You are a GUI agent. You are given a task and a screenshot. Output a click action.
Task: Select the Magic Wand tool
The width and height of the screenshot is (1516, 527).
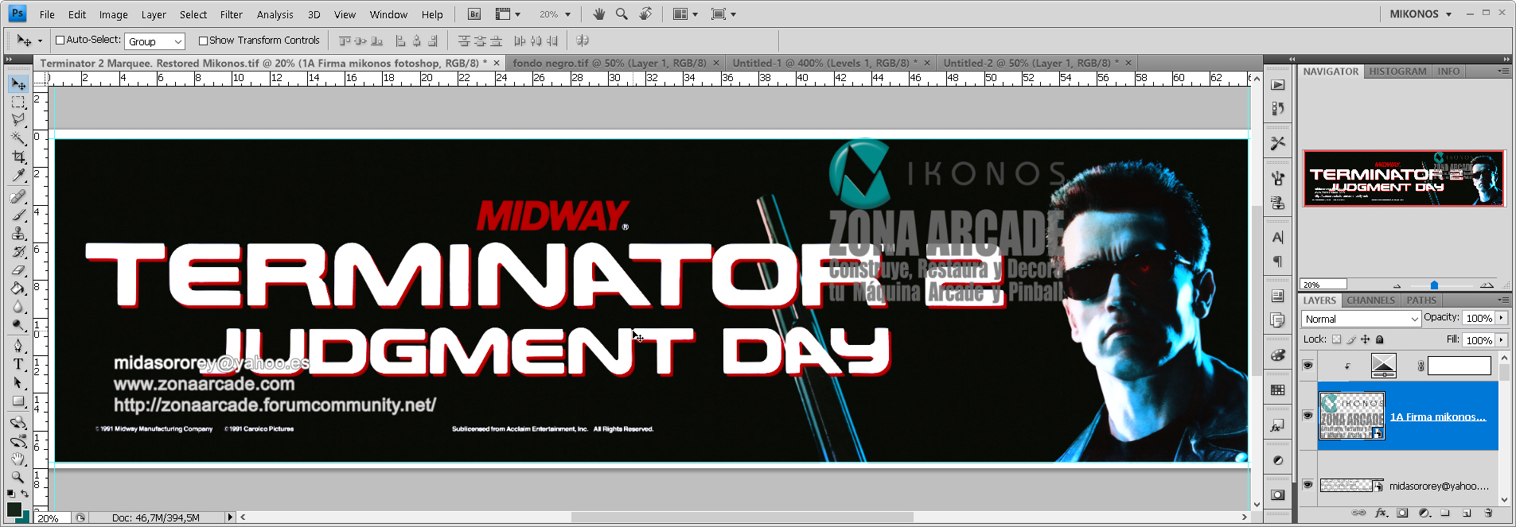[x=18, y=138]
